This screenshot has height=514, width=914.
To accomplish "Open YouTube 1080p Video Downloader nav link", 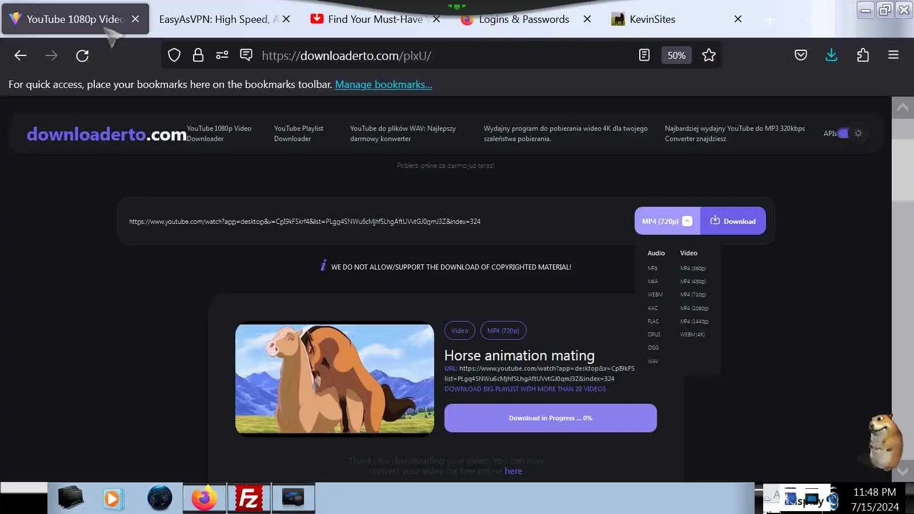I will coord(219,134).
